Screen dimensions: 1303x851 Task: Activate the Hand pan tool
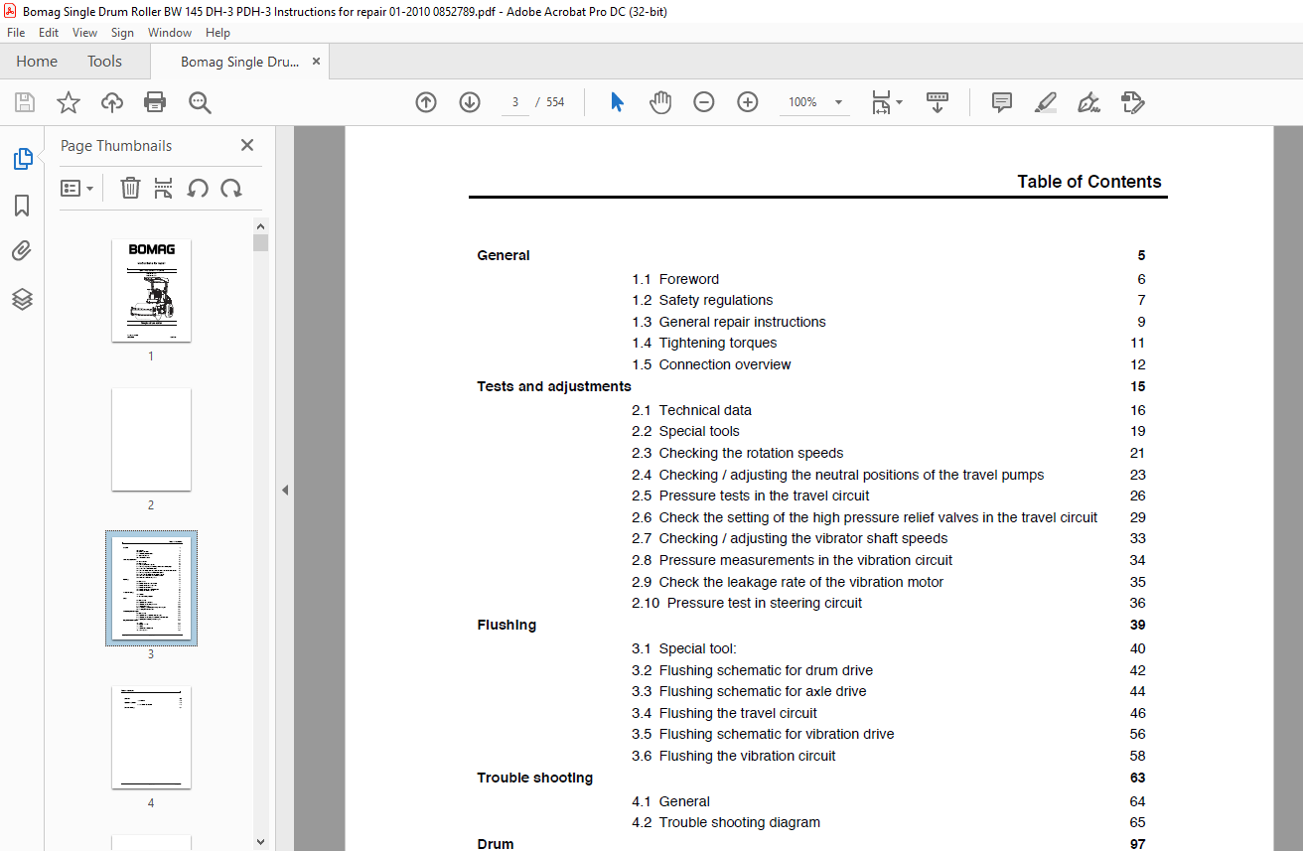660,102
